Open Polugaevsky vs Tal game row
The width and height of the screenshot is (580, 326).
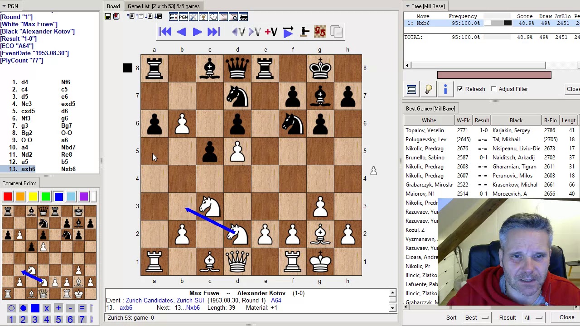click(492, 139)
